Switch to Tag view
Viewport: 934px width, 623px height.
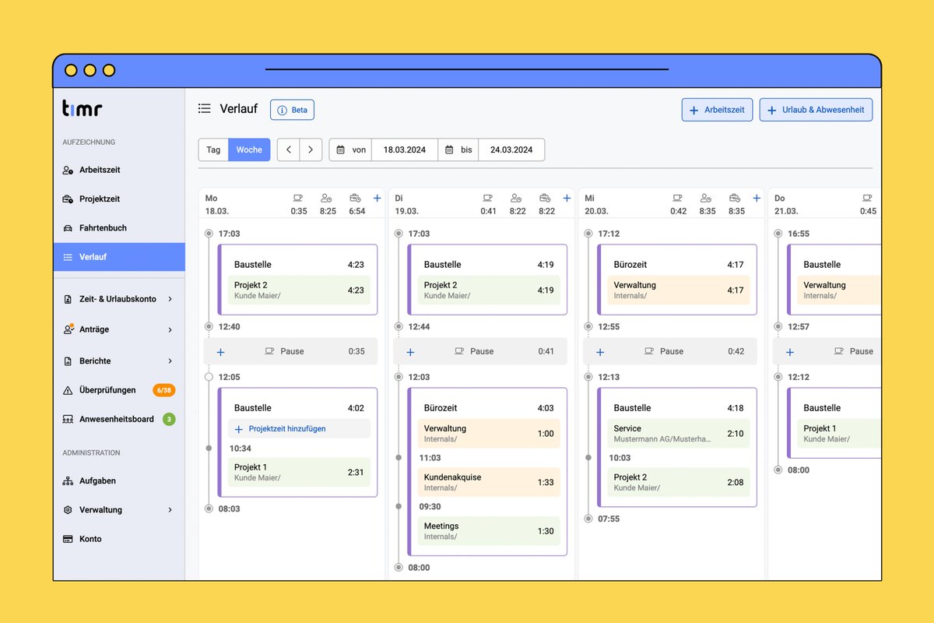pos(213,150)
